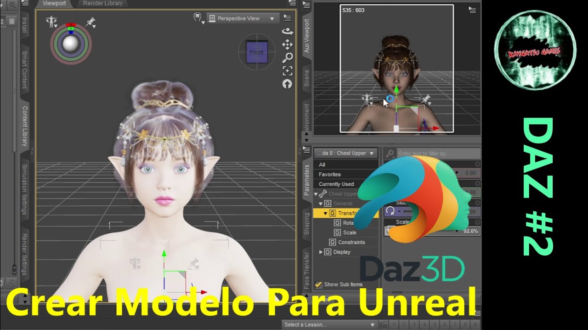Collapse the General group arrow

[321, 203]
